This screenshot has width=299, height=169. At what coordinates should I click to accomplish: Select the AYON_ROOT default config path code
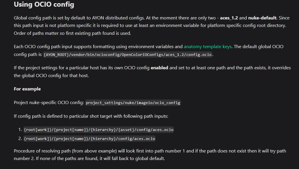pyautogui.click(x=127, y=54)
